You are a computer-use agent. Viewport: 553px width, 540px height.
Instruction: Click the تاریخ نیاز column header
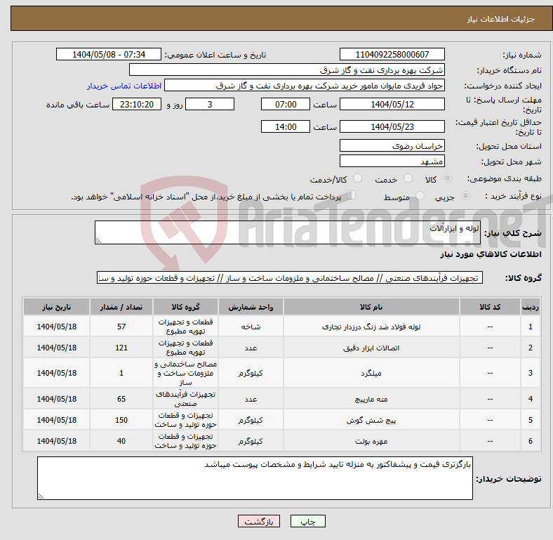(x=56, y=307)
